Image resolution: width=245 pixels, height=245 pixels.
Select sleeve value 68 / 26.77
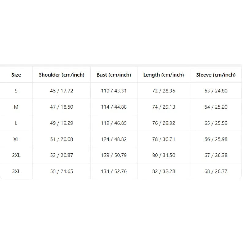tap(216, 171)
